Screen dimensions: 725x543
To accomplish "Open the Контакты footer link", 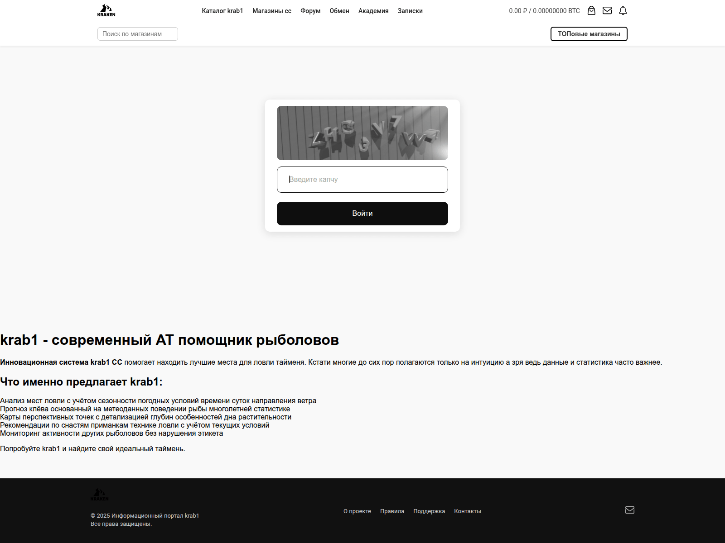I will (x=468, y=511).
